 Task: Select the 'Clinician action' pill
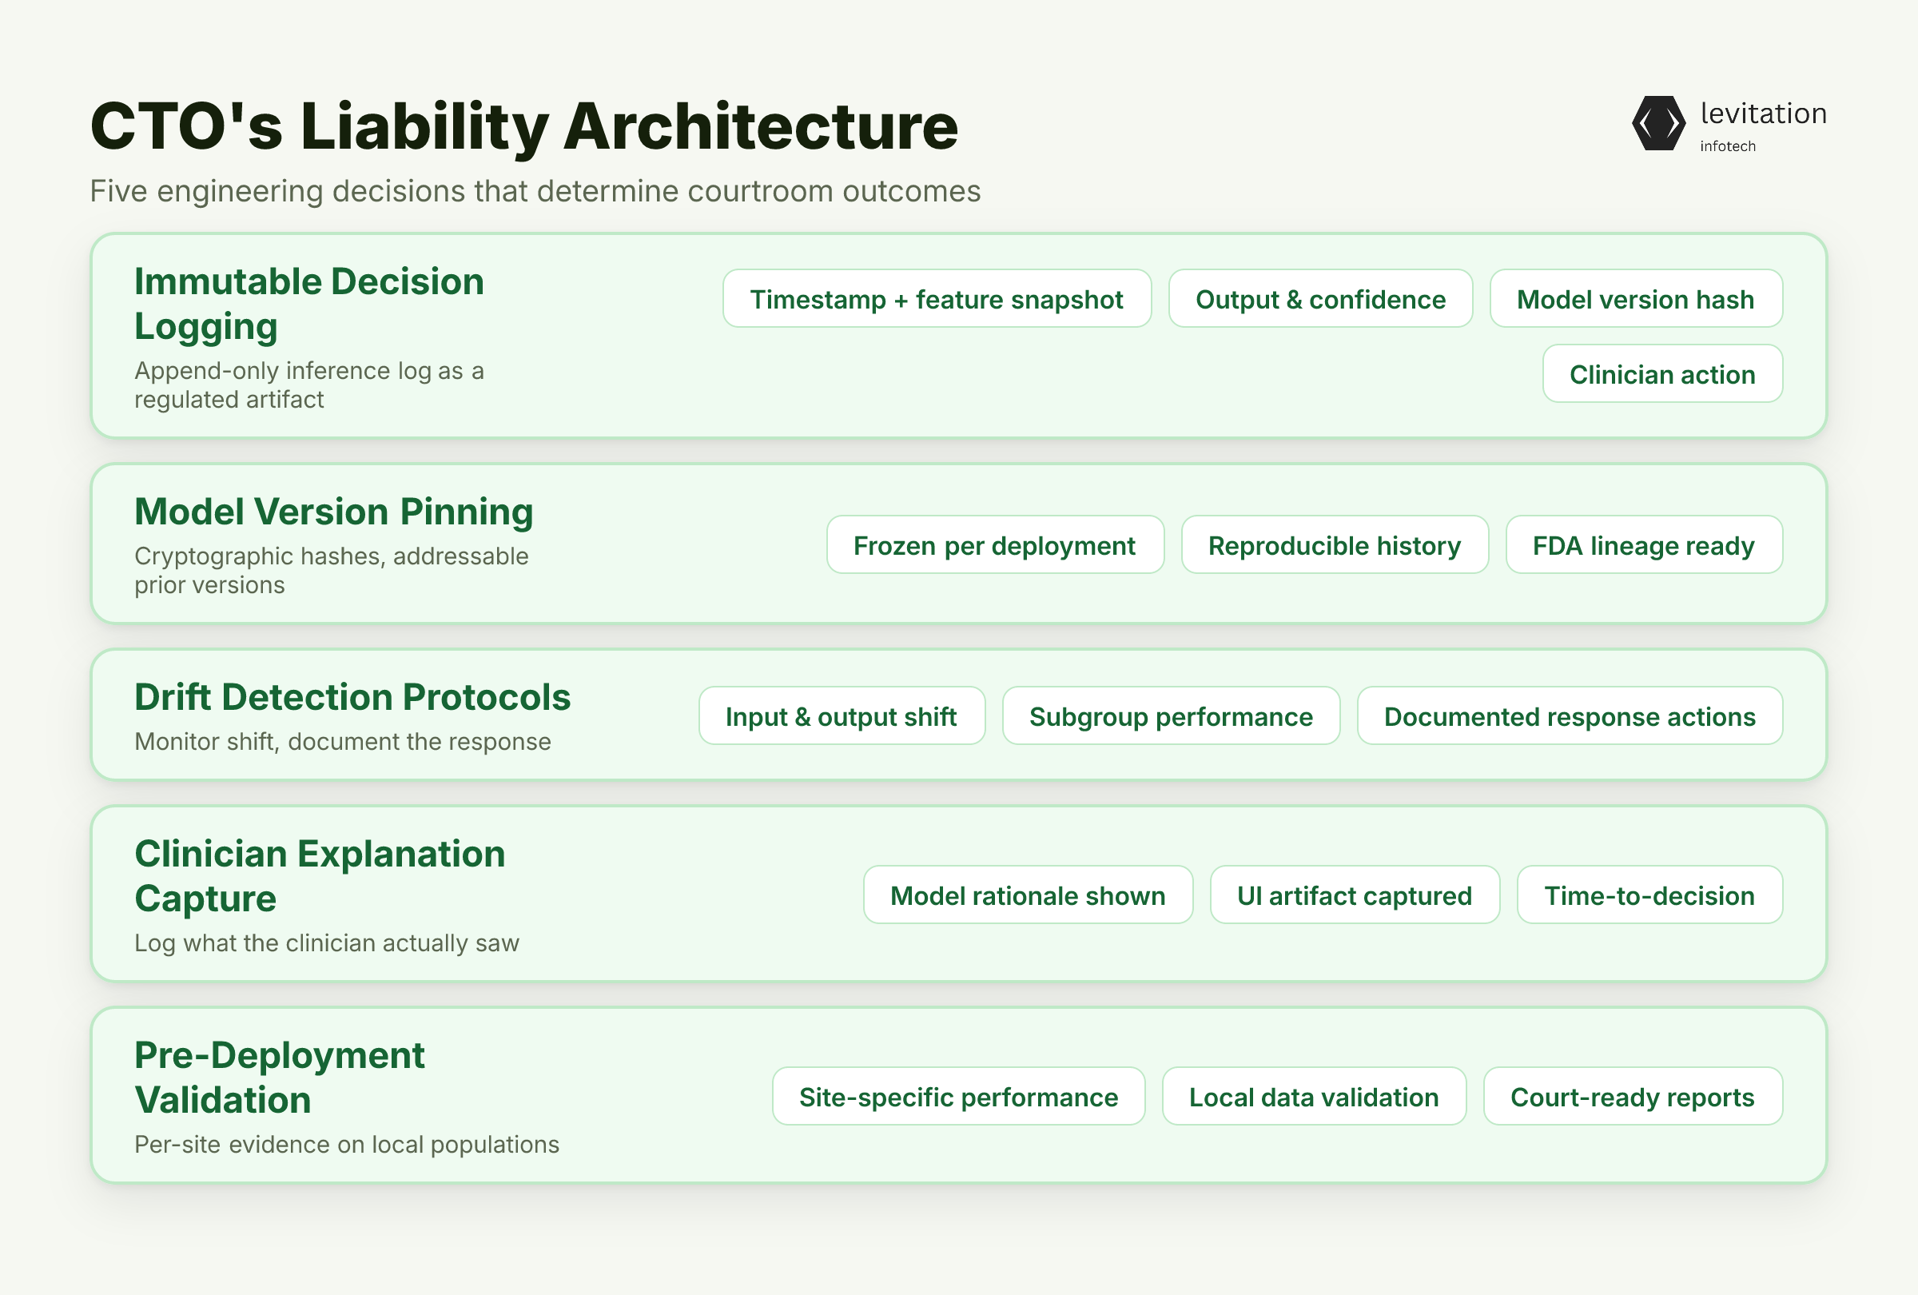pyautogui.click(x=1662, y=374)
